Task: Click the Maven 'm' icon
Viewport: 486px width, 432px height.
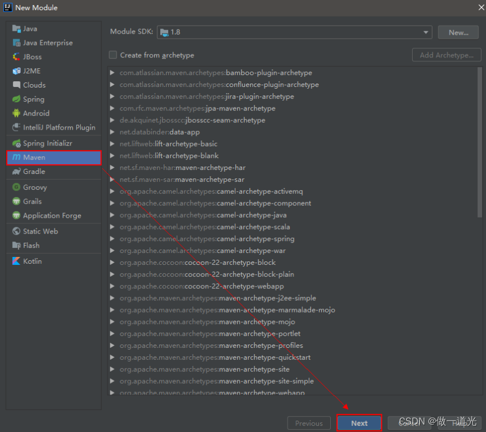Action: coord(16,157)
